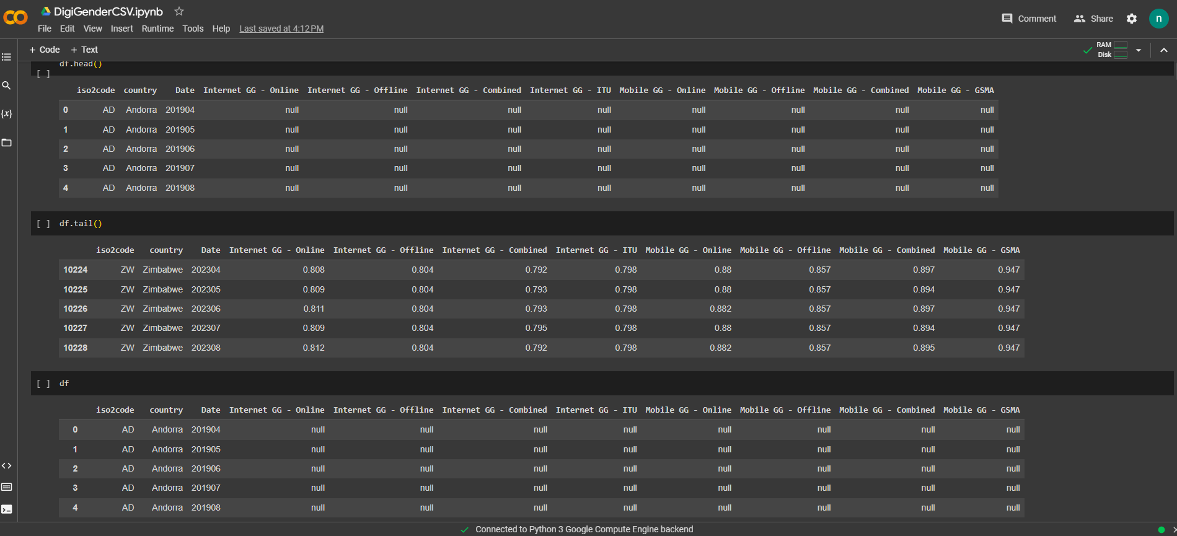The width and height of the screenshot is (1177, 536).
Task: Open the File menu
Action: [45, 29]
